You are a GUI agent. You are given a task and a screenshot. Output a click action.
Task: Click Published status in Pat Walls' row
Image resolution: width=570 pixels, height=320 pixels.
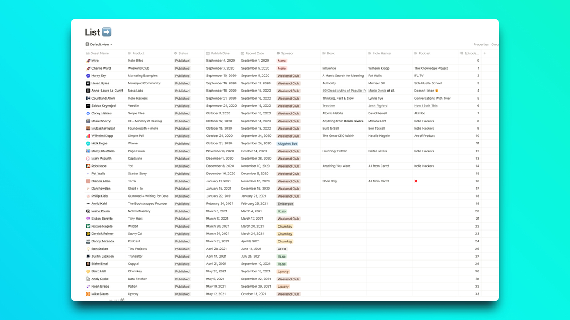(x=182, y=174)
